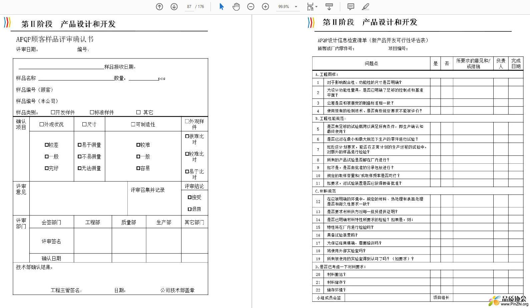Expand the page fit options arrow
Screen dimensions: 530x308
pos(316,7)
